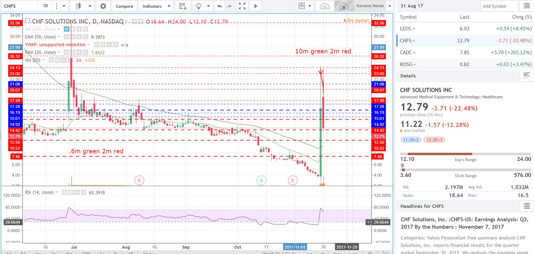Select LEDS in the watchlist
This screenshot has height=254, width=534.
[465, 29]
